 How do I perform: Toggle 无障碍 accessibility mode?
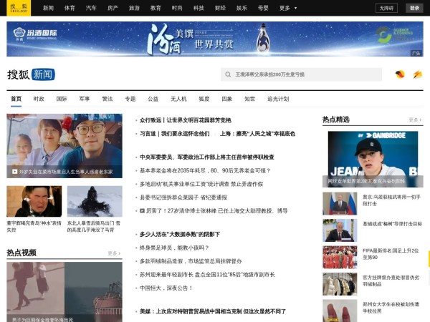tap(386, 8)
